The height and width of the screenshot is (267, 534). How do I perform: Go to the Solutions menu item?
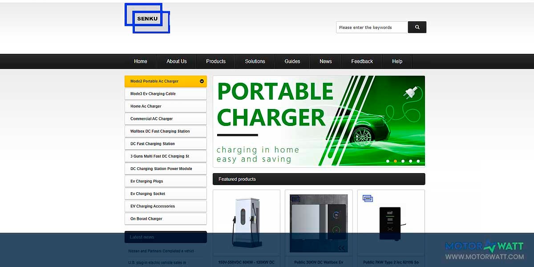coord(255,61)
